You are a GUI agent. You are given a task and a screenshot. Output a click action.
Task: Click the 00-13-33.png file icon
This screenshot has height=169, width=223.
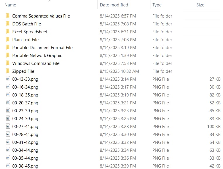click(8, 79)
